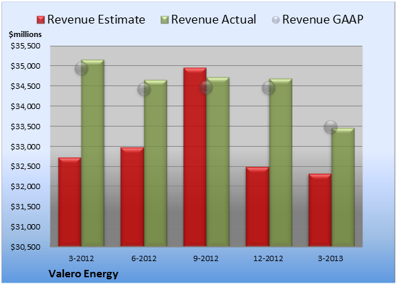Viewport: 396px width, 284px height.
Task: Click the '$30,500' y-axis label
Action: click(x=26, y=247)
